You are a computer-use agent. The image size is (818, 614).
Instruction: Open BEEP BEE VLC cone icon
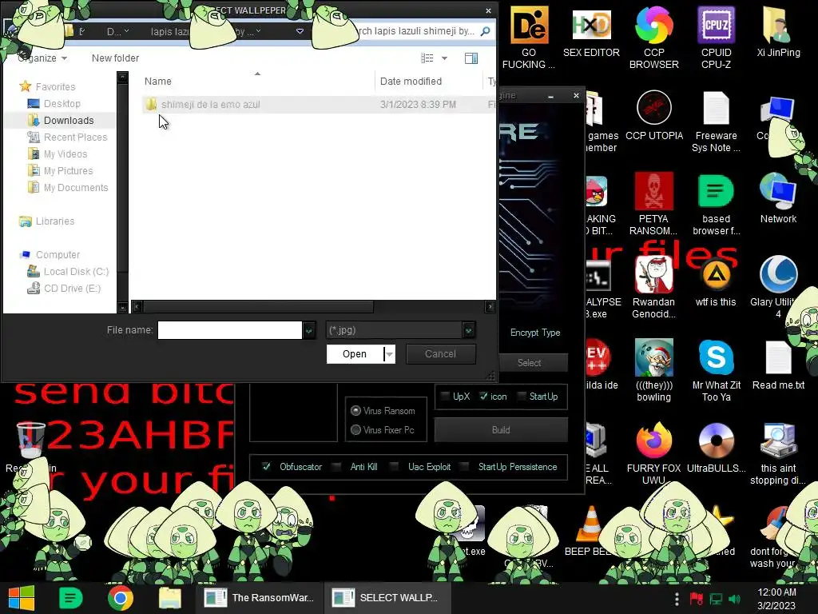[x=590, y=531]
